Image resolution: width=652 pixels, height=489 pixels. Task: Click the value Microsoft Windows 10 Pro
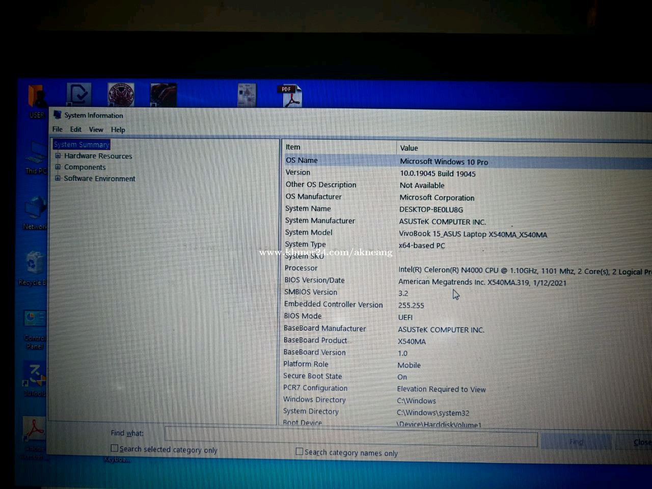pos(444,162)
